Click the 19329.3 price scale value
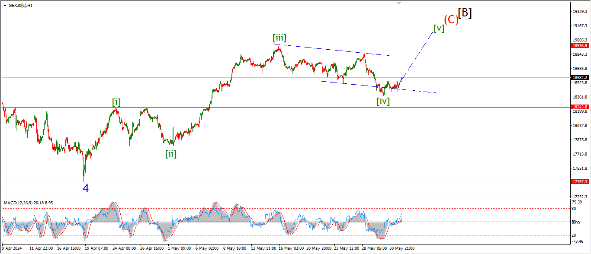 pyautogui.click(x=579, y=11)
